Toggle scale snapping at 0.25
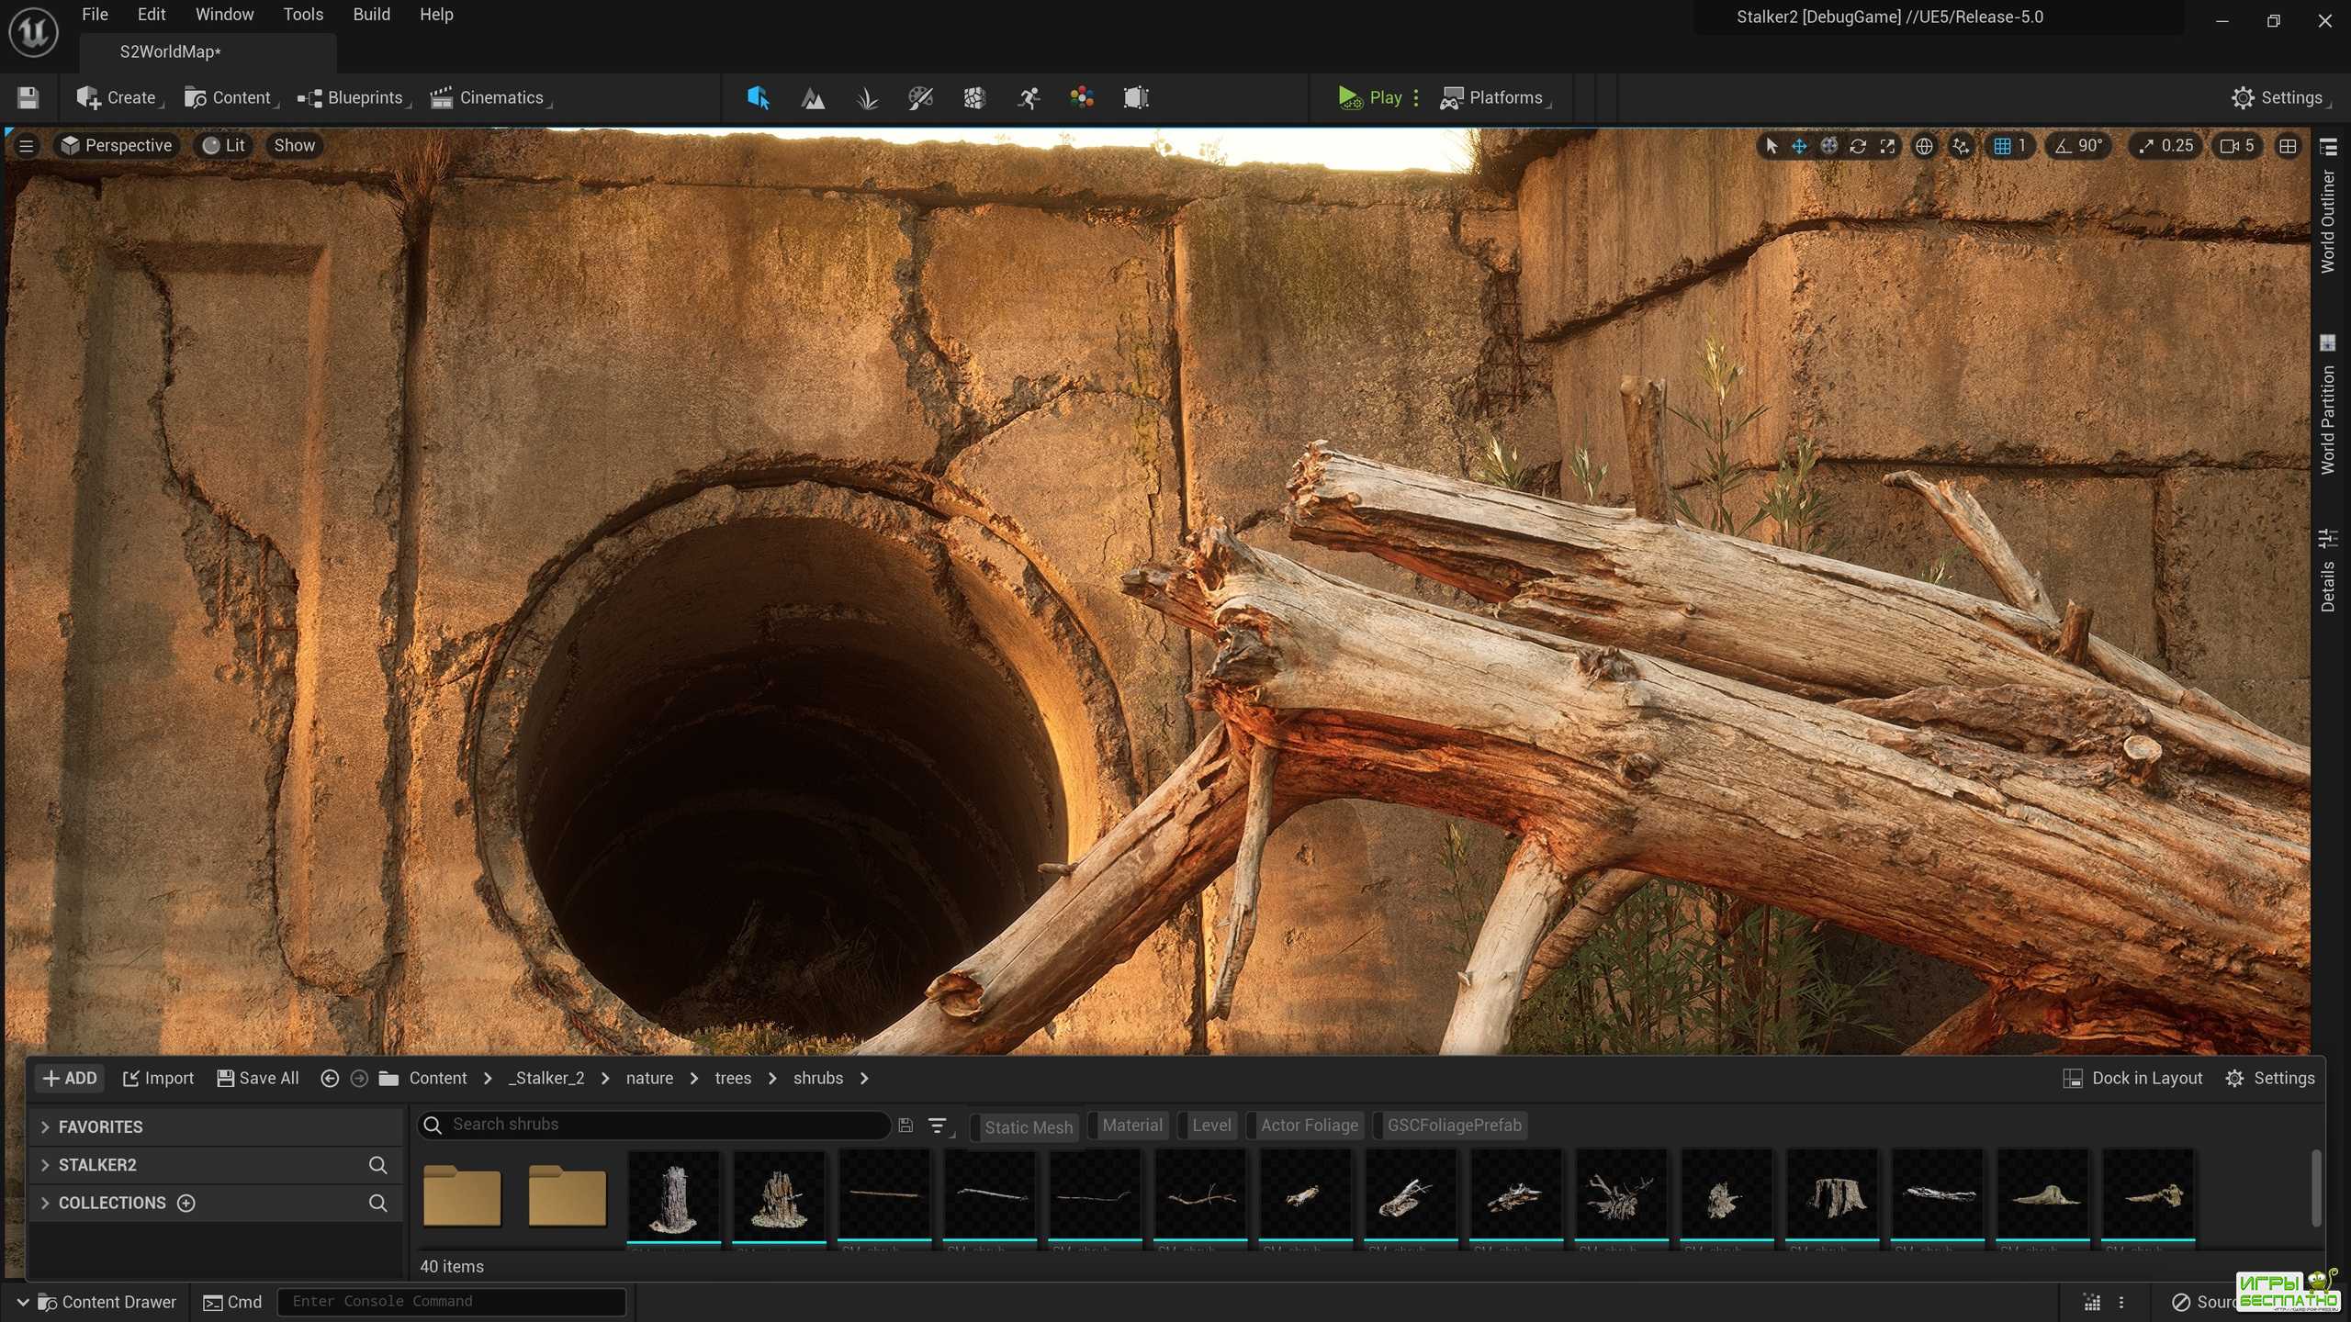 tap(2165, 146)
